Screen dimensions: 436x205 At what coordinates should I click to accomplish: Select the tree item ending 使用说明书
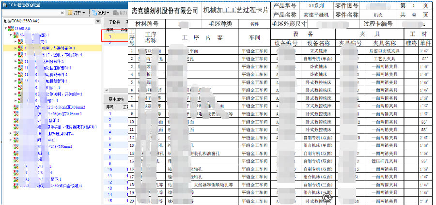58,127
